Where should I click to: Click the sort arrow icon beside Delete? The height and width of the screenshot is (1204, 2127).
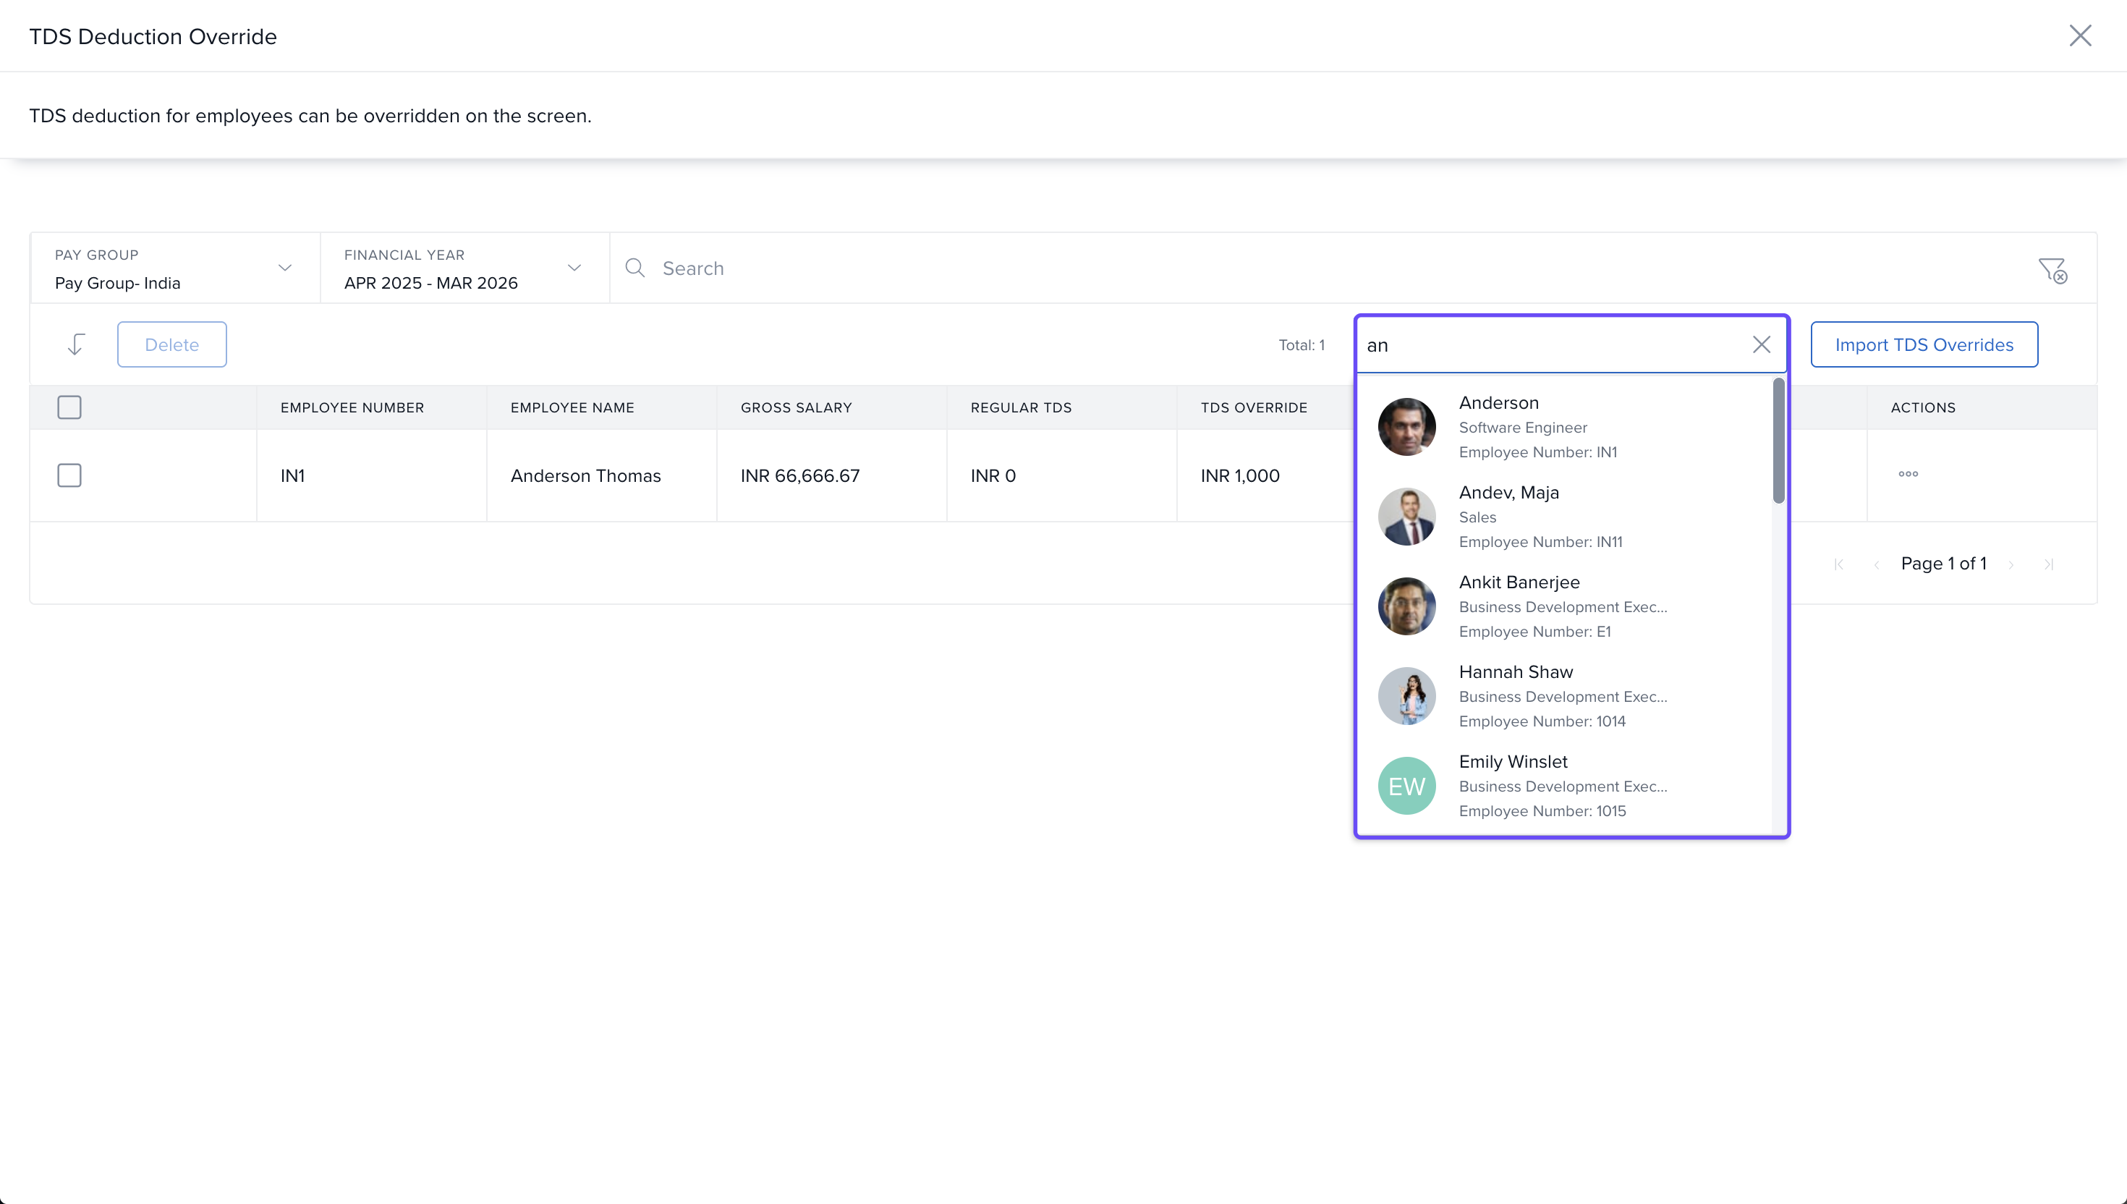[76, 344]
